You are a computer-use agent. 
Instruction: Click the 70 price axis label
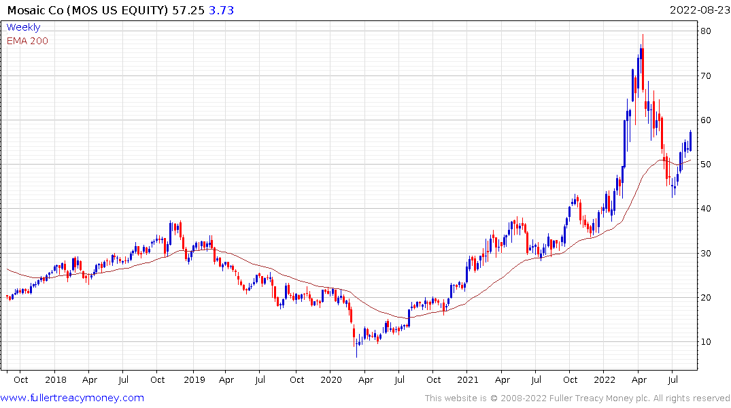705,75
